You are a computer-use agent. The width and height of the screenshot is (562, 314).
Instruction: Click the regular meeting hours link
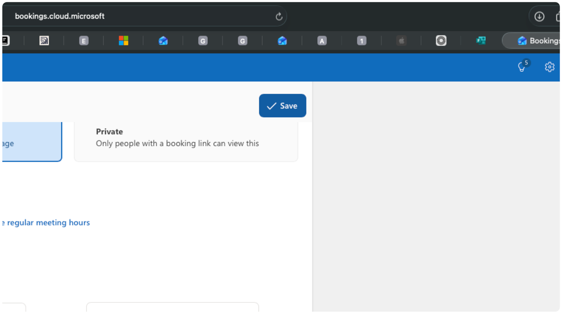[45, 223]
